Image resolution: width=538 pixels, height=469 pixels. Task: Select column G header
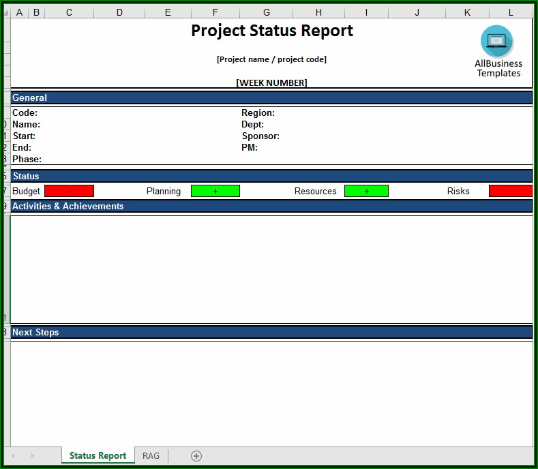267,12
